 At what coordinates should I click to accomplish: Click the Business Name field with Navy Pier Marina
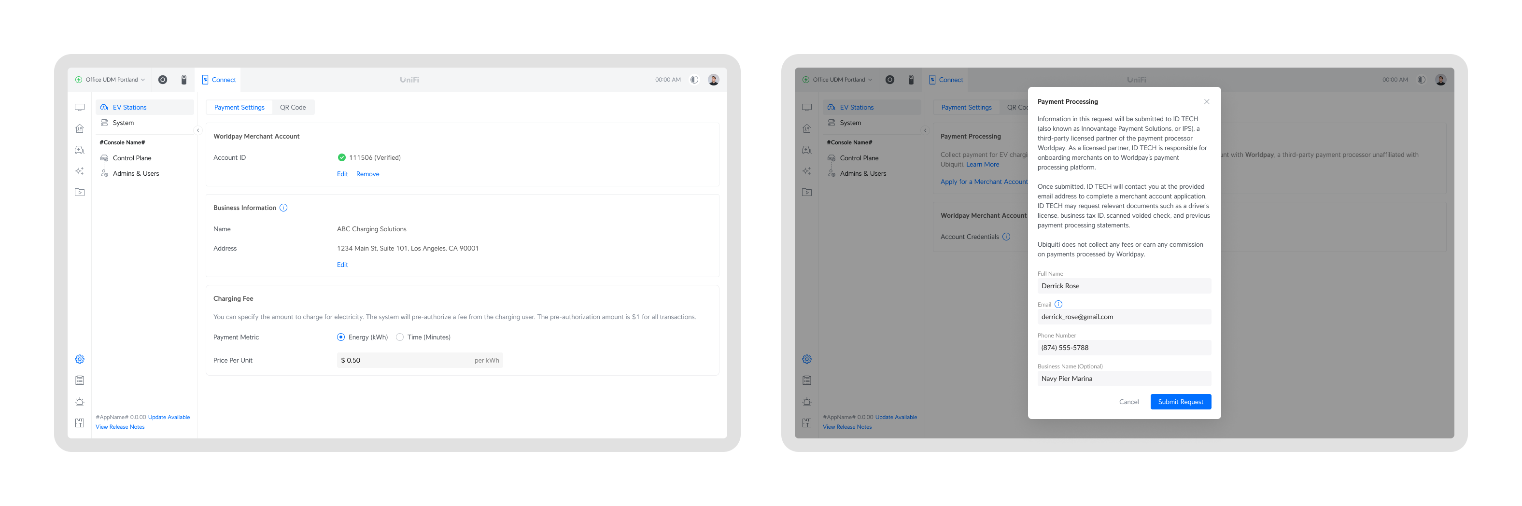coord(1125,379)
